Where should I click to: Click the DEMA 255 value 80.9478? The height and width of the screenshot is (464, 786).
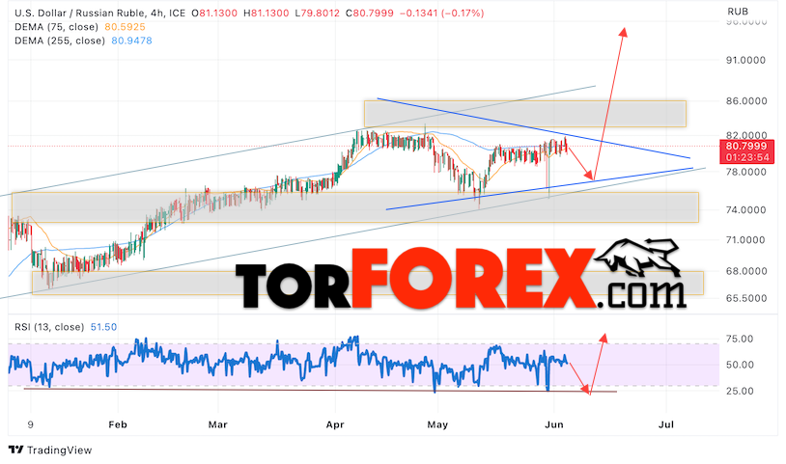pos(131,41)
